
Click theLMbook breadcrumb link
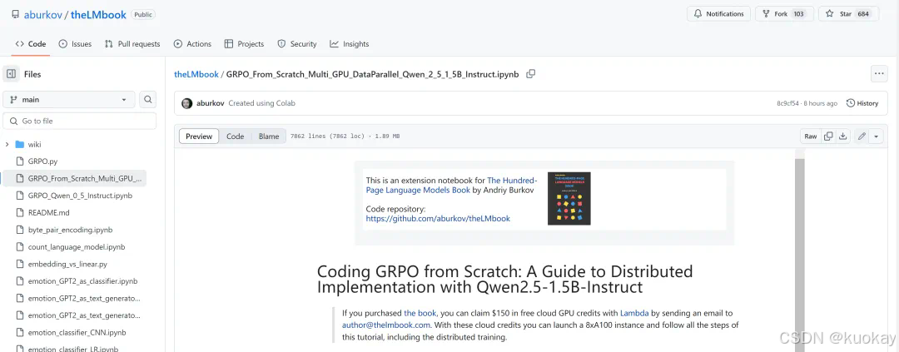coord(196,74)
